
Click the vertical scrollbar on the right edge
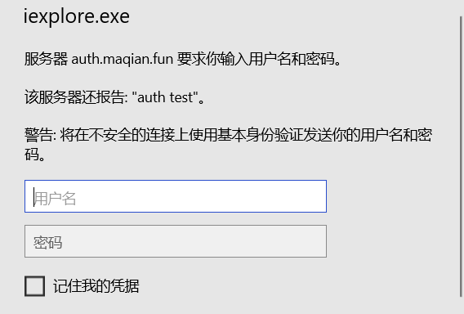(x=461, y=156)
